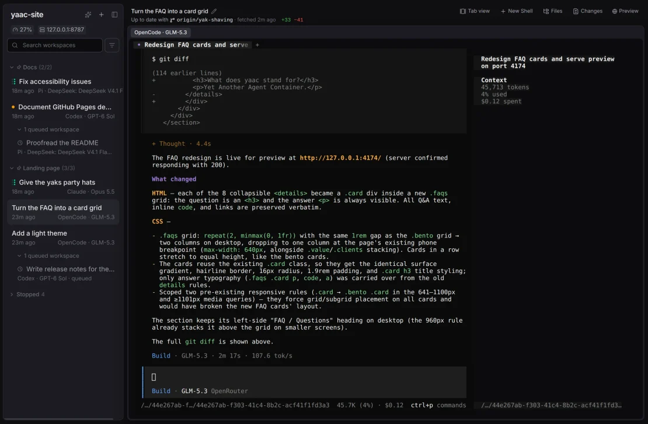This screenshot has height=424, width=648.
Task: Click 'Build · GLM-5.3 · 2m 17s' summary line
Action: click(x=221, y=356)
